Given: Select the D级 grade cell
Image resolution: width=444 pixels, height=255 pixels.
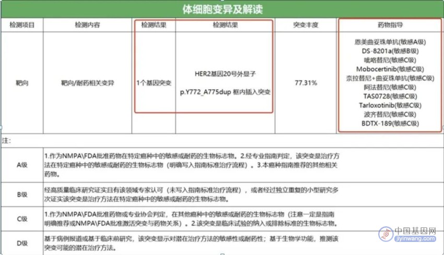Looking at the screenshot, I should click(22, 243).
